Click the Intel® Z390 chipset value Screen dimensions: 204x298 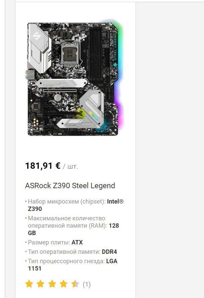coord(76,205)
